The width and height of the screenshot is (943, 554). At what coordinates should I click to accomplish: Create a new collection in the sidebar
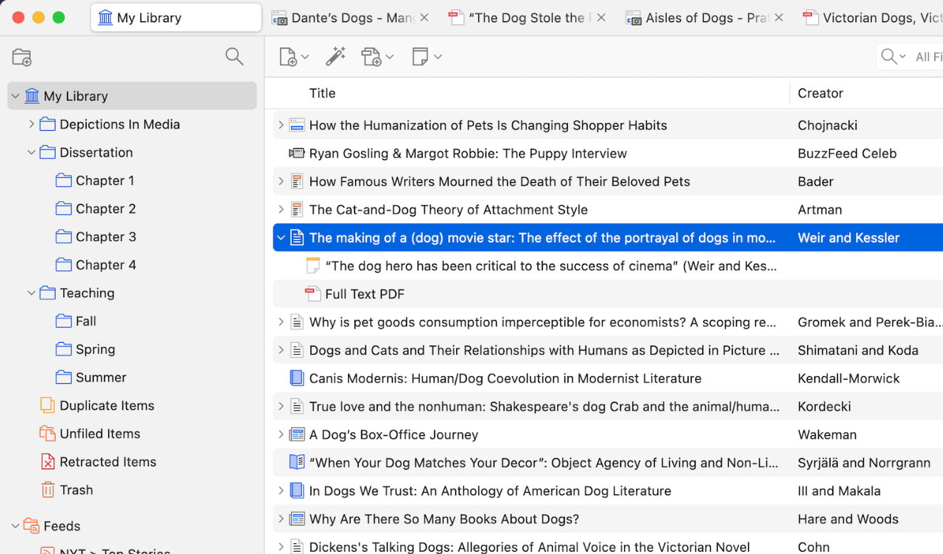[21, 57]
